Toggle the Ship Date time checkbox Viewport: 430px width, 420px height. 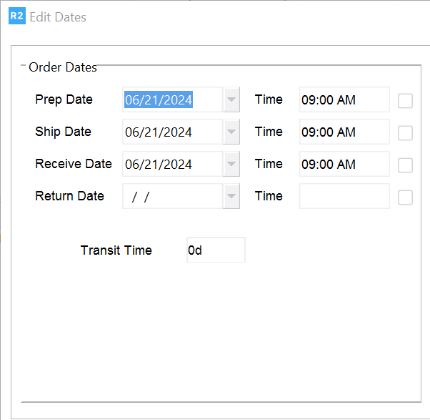(x=405, y=133)
